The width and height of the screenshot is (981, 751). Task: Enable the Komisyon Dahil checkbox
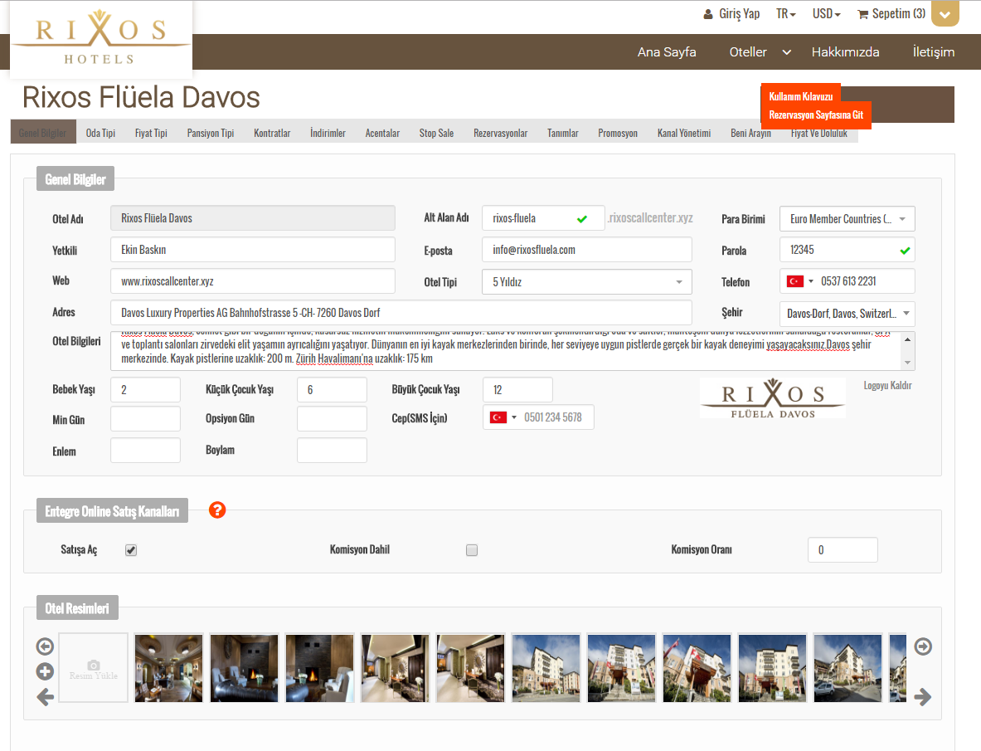tap(472, 550)
